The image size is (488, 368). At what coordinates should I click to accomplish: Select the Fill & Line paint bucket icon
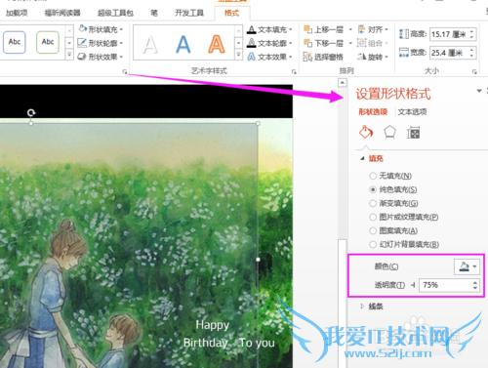tap(366, 133)
